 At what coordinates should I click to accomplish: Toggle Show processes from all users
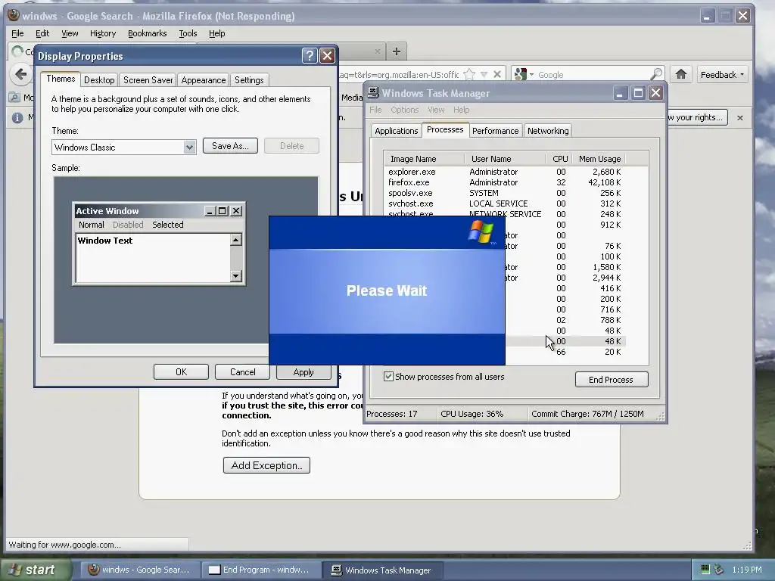388,377
